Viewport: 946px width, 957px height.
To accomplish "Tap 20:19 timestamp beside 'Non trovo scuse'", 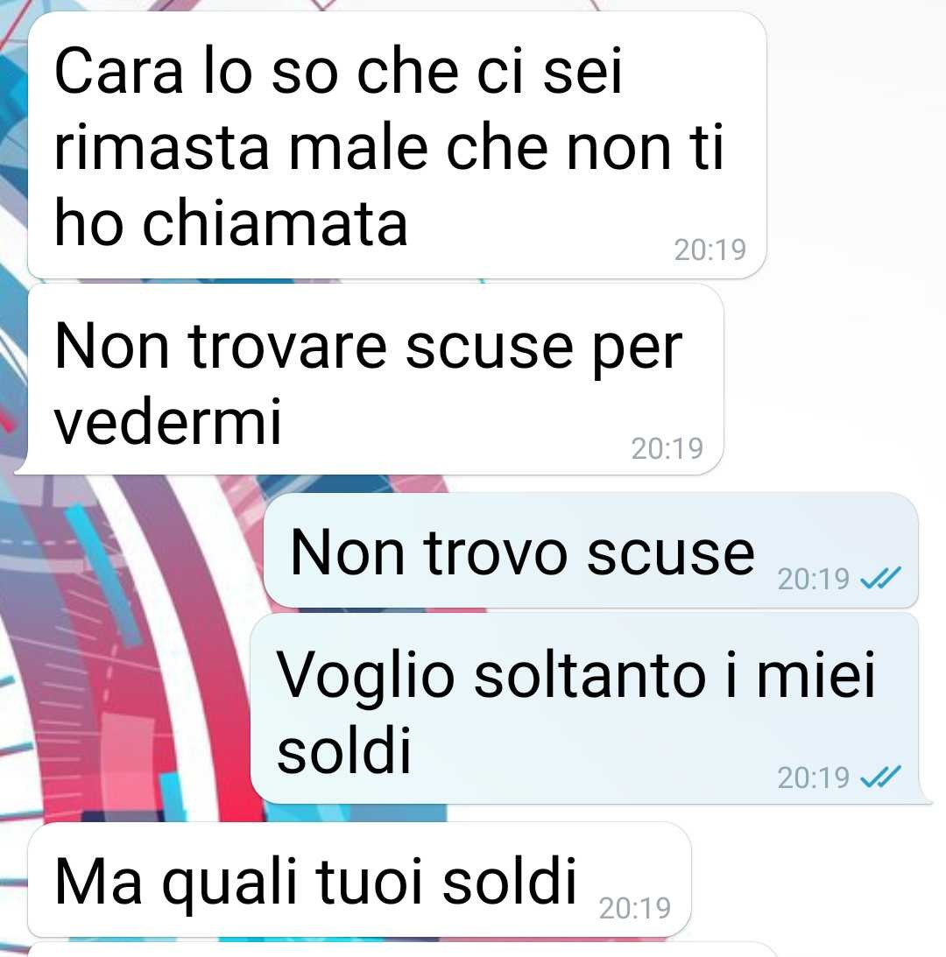I will click(814, 579).
